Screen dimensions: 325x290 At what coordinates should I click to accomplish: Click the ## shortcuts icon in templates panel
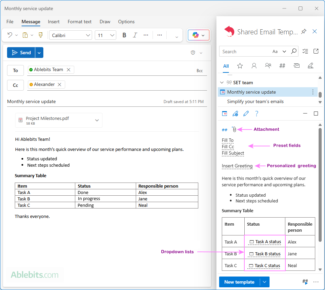tap(282, 65)
